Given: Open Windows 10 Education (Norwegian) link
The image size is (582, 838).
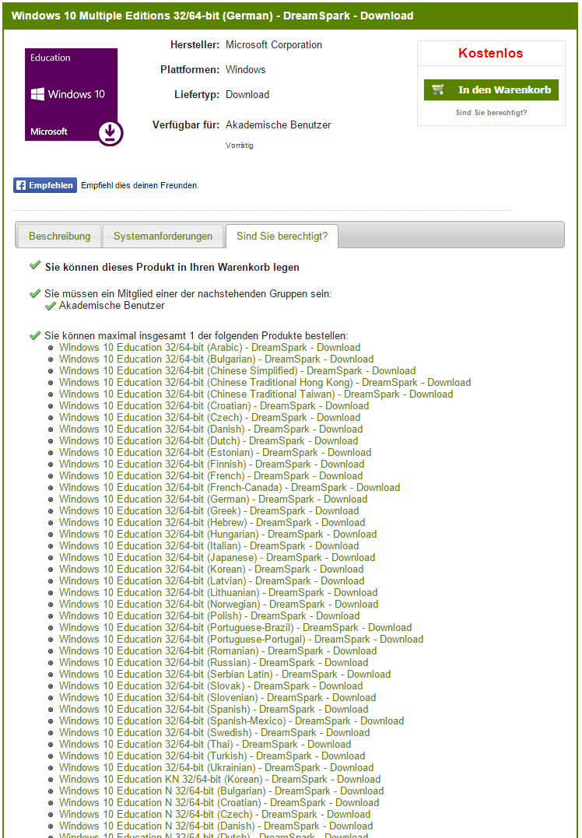Looking at the screenshot, I should pos(219,604).
